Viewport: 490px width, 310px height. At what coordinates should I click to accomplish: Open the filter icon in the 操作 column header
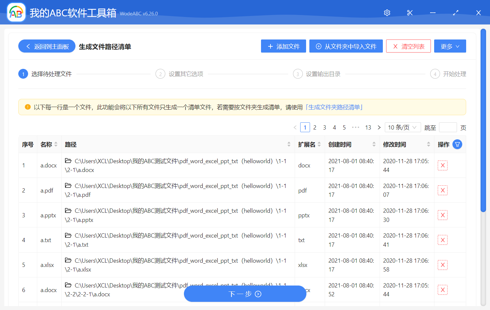[x=457, y=144]
